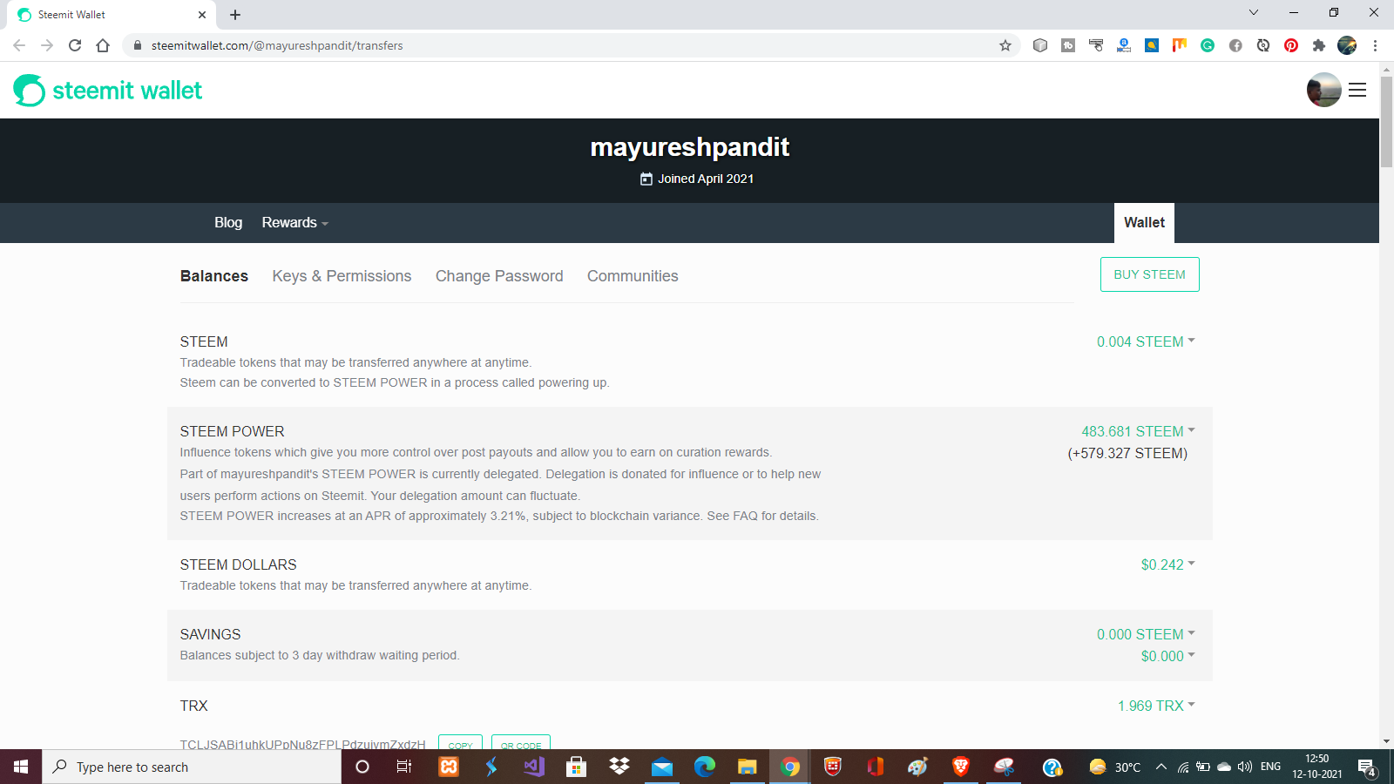Click the steemit wallet logo
Viewport: 1394px width, 784px height.
coord(108,90)
